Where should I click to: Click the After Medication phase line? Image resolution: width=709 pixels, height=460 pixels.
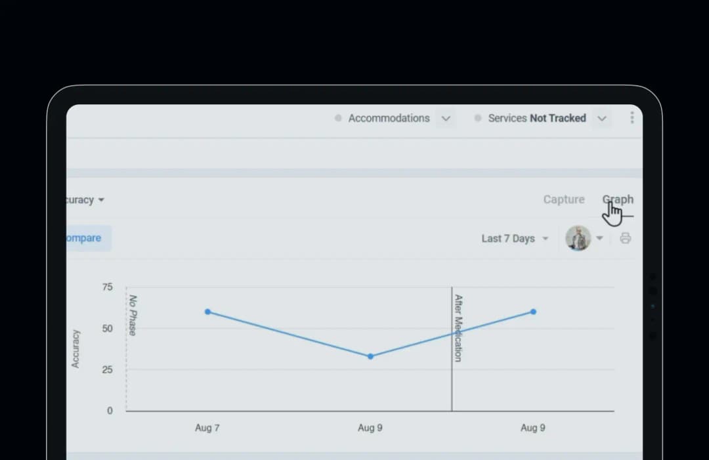(x=452, y=348)
